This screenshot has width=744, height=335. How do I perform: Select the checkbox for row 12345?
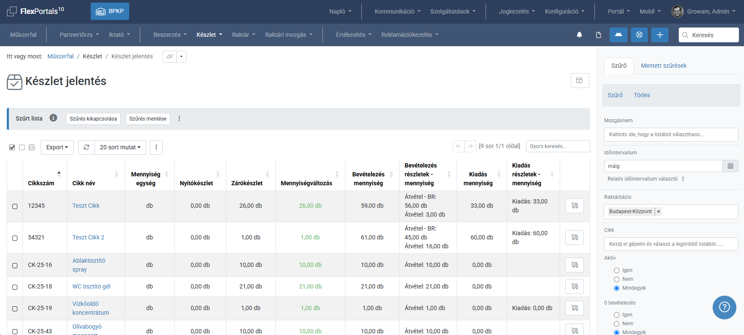(x=15, y=206)
